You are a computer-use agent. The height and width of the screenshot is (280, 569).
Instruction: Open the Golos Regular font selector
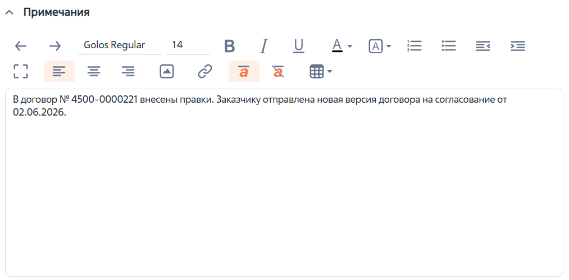[120, 45]
